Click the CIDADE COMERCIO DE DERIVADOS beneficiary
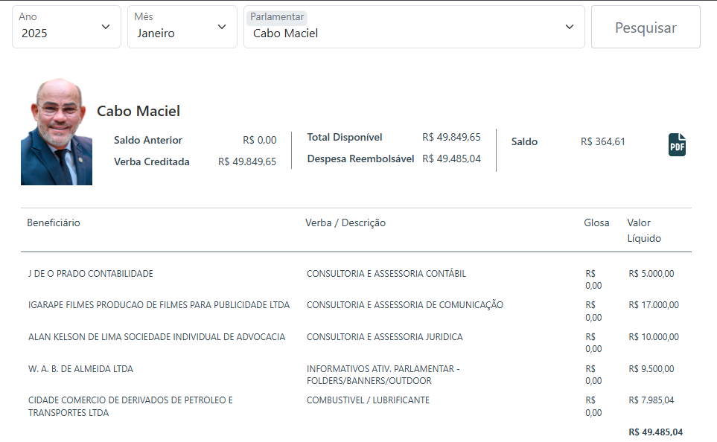This screenshot has width=717, height=442. point(130,406)
